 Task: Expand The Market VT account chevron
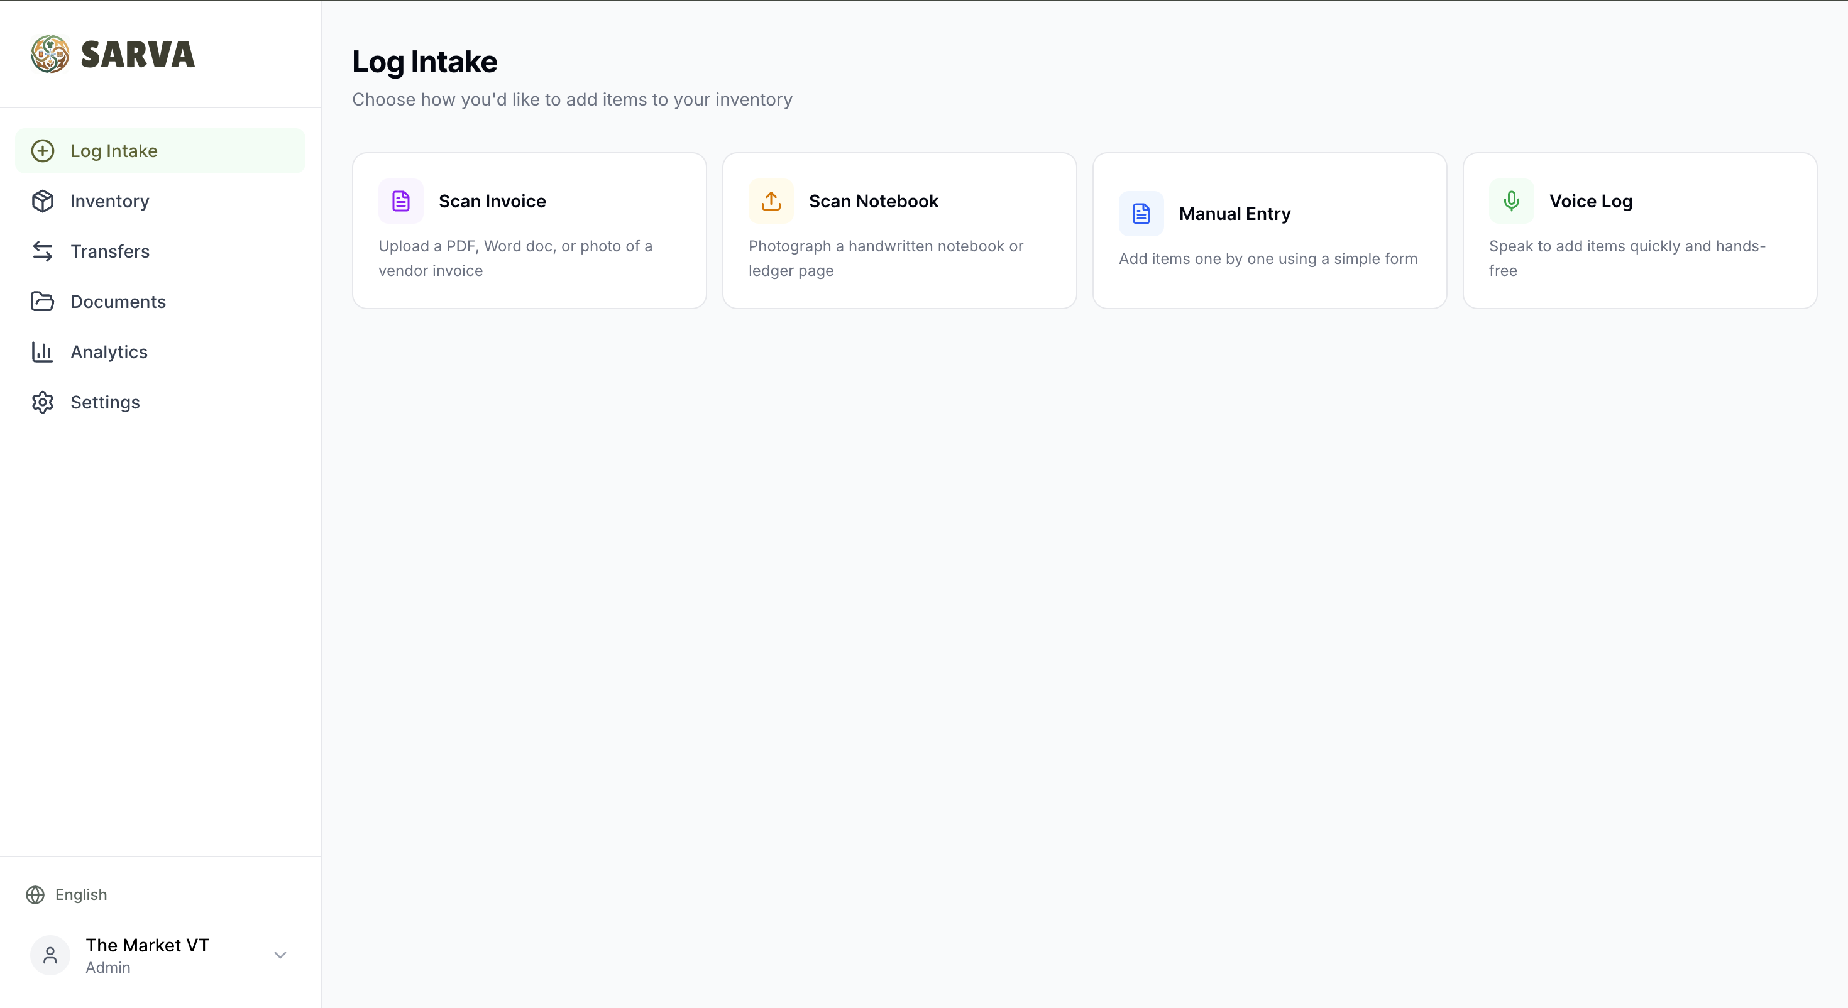pos(280,955)
